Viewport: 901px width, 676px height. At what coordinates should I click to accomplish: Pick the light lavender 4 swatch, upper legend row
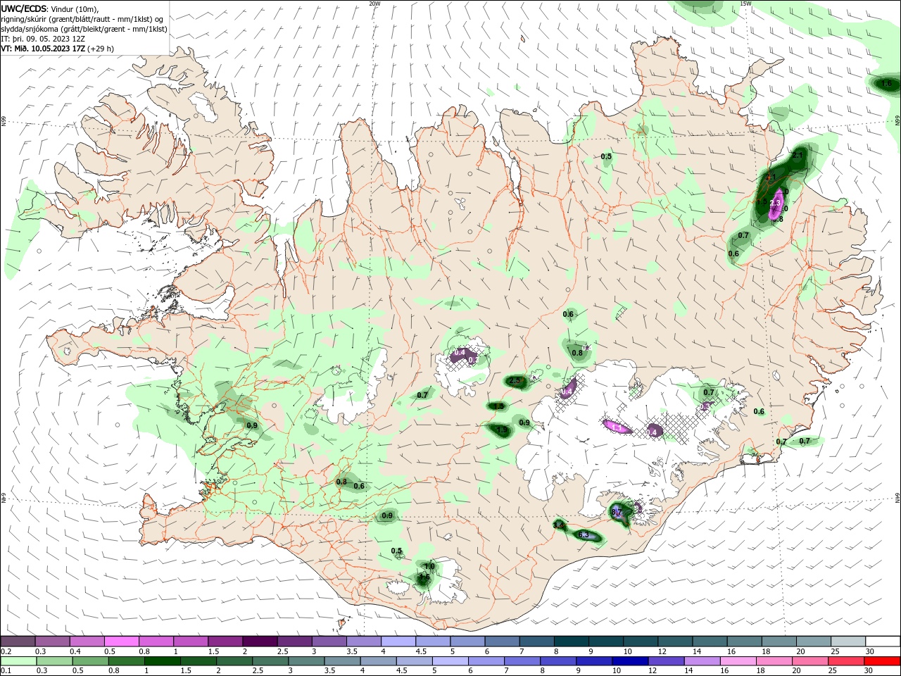pyautogui.click(x=398, y=641)
